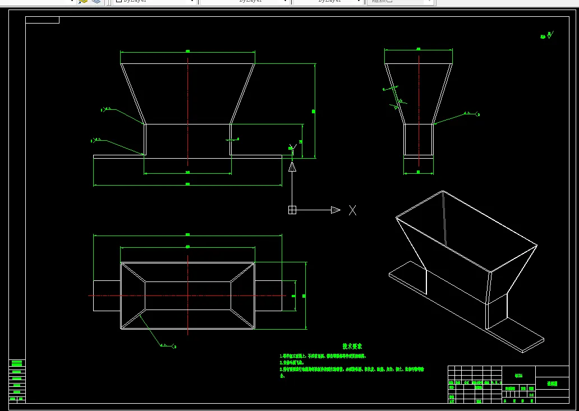
Task: Click the rightmost drawing-name cell in title block
Action: point(552,384)
